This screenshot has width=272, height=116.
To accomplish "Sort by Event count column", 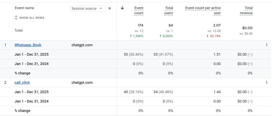I will pyautogui.click(x=139, y=11).
